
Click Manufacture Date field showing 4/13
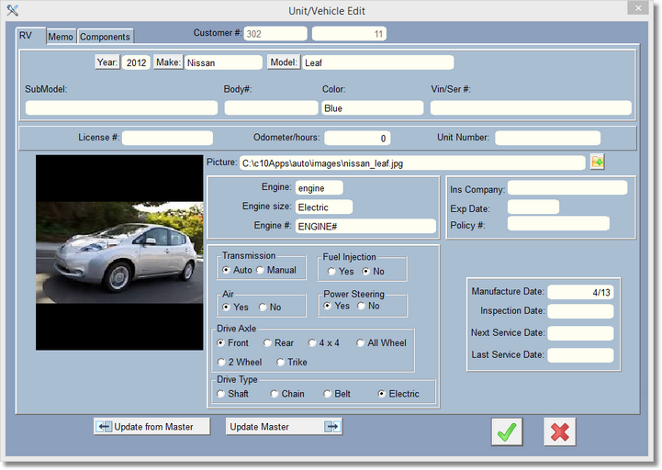tap(580, 292)
